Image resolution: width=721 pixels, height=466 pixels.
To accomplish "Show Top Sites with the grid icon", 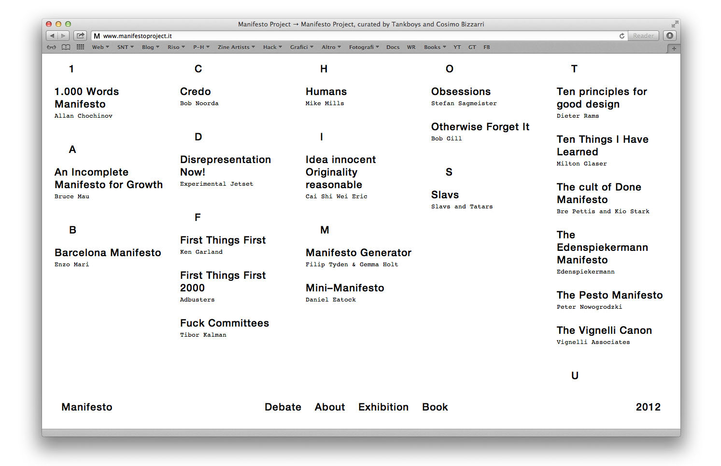I will point(80,47).
